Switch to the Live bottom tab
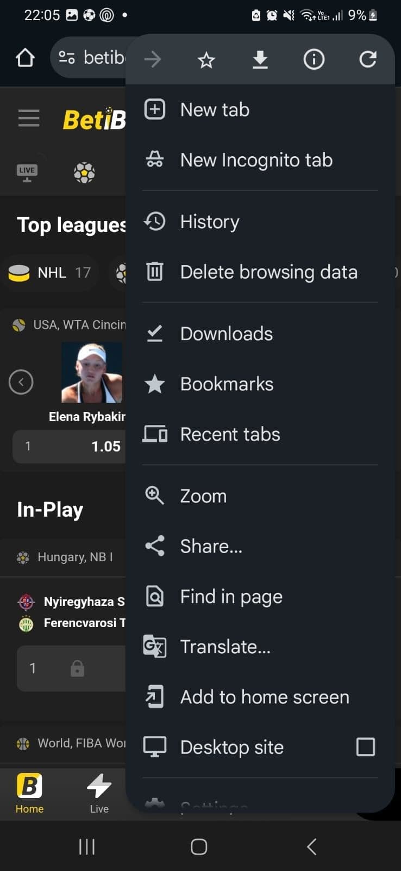 [x=99, y=792]
